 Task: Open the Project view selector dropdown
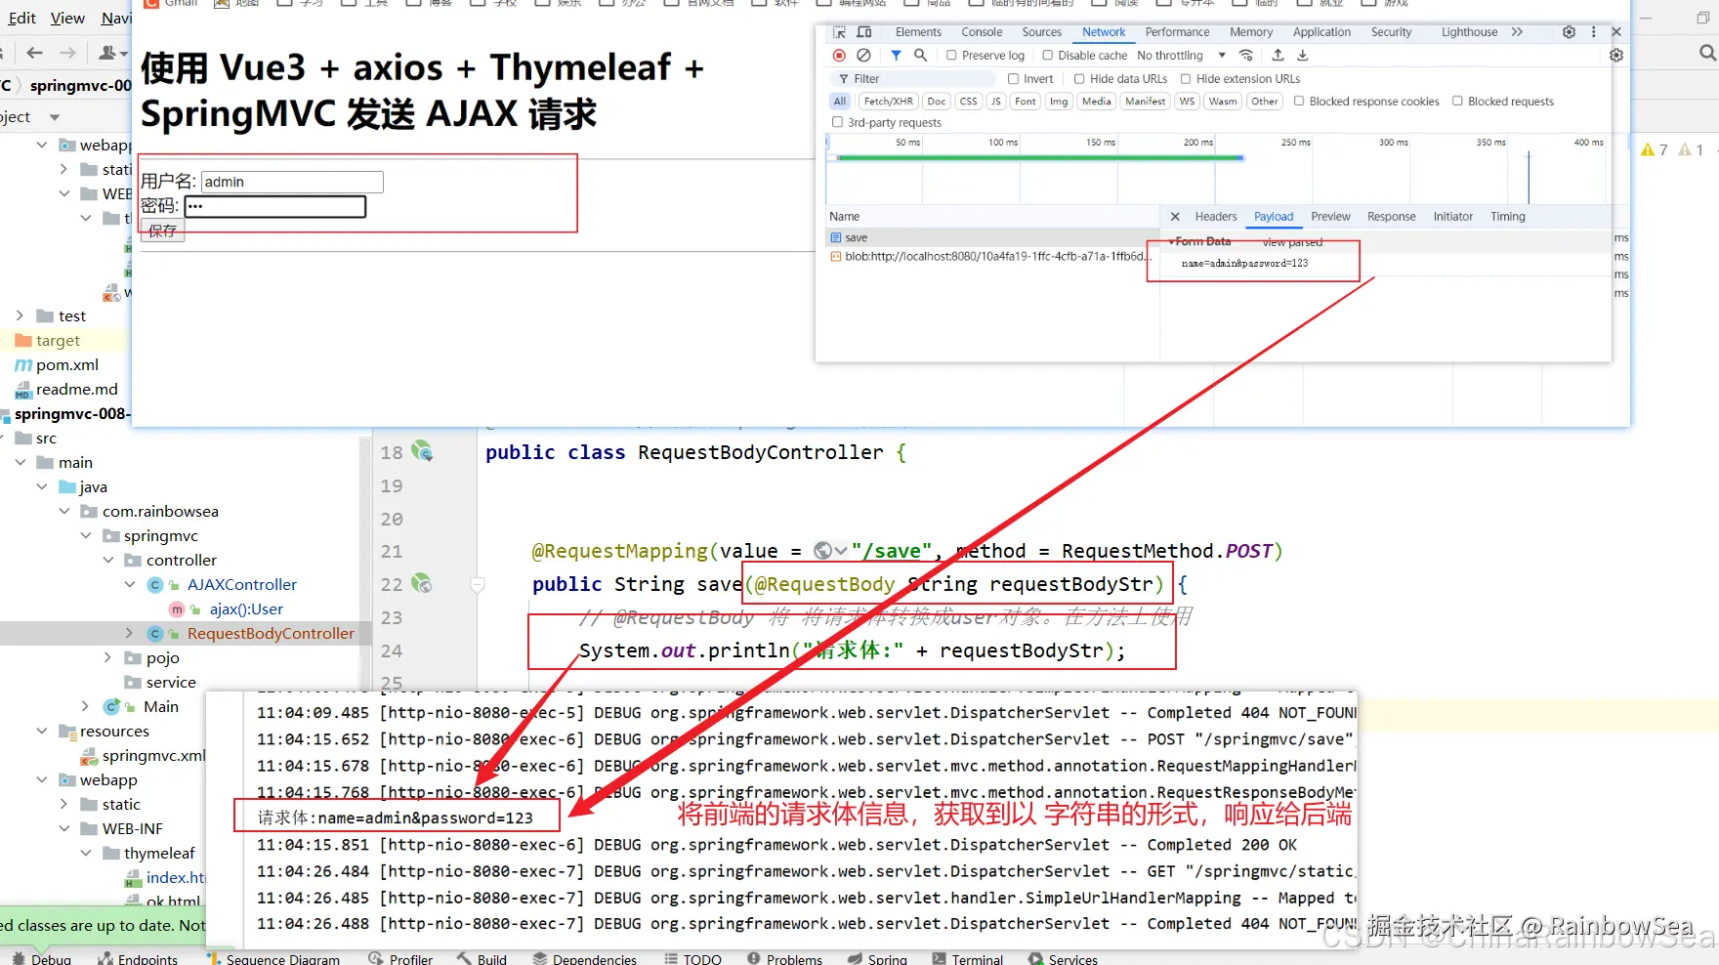point(55,117)
